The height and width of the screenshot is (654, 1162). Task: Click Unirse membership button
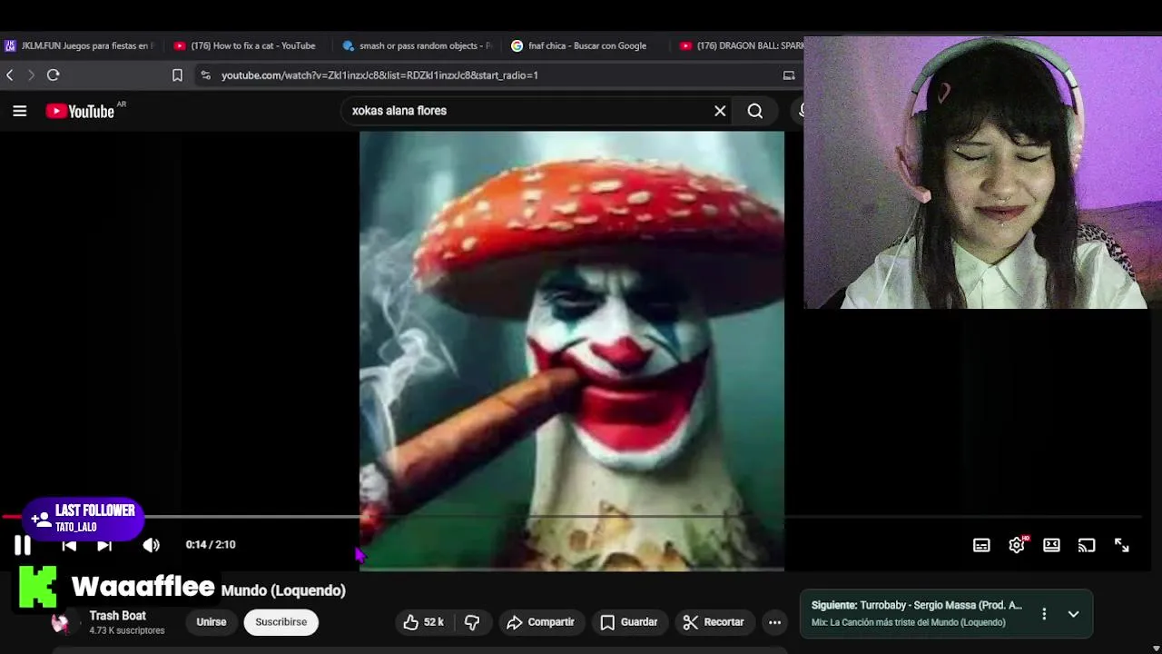pos(212,622)
